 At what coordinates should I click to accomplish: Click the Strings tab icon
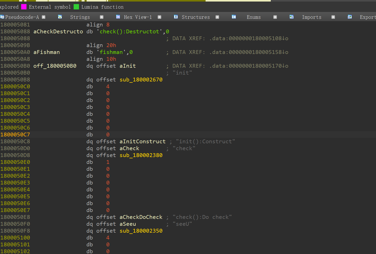[x=60, y=17]
